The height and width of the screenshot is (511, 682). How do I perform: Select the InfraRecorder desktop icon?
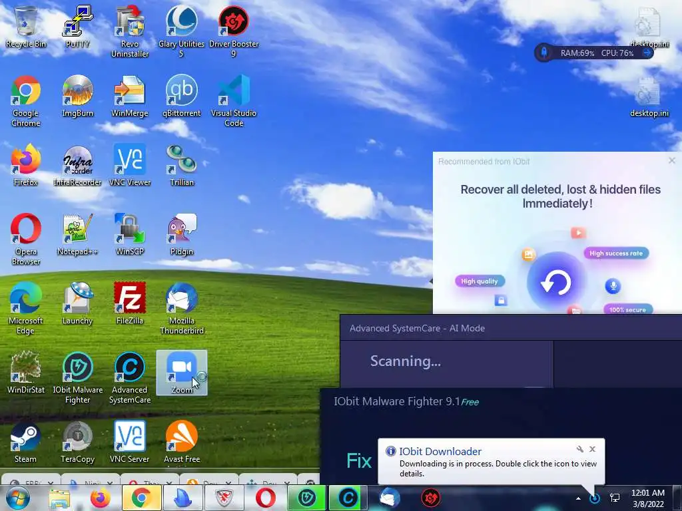tap(77, 166)
